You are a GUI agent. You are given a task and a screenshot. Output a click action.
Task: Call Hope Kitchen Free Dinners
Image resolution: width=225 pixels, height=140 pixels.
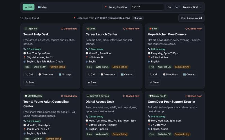tap(154, 74)
